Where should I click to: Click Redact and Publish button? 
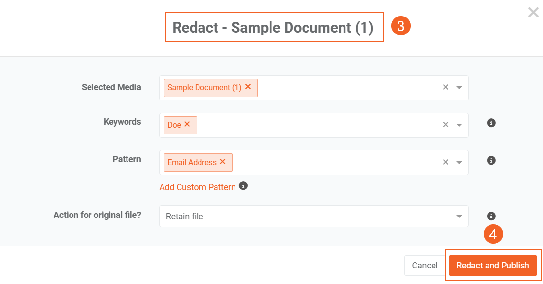point(492,266)
